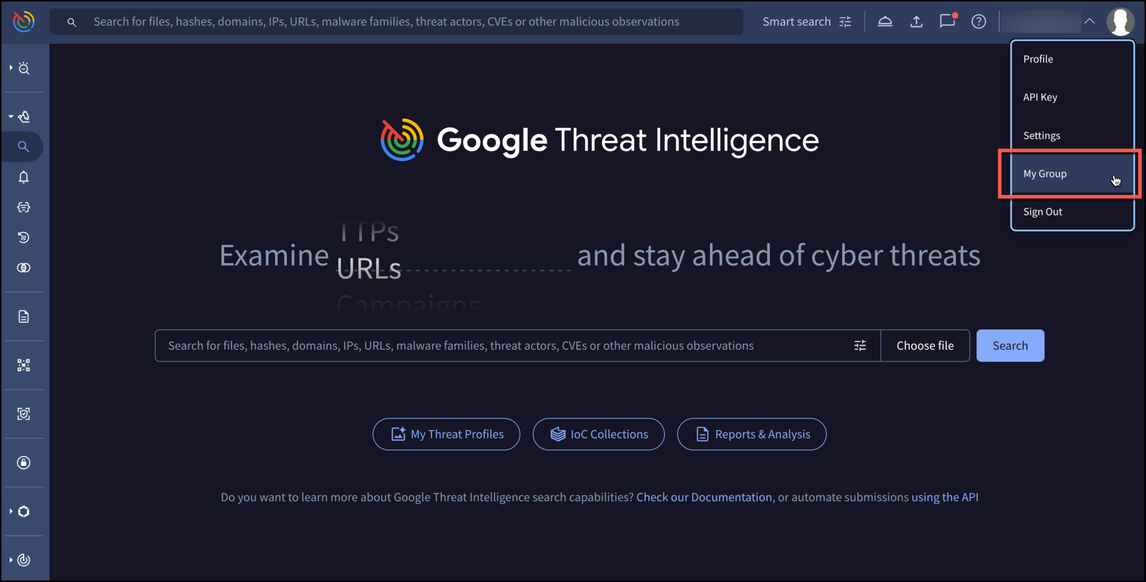
Task: Open the history icon in the sidebar
Action: [24, 237]
